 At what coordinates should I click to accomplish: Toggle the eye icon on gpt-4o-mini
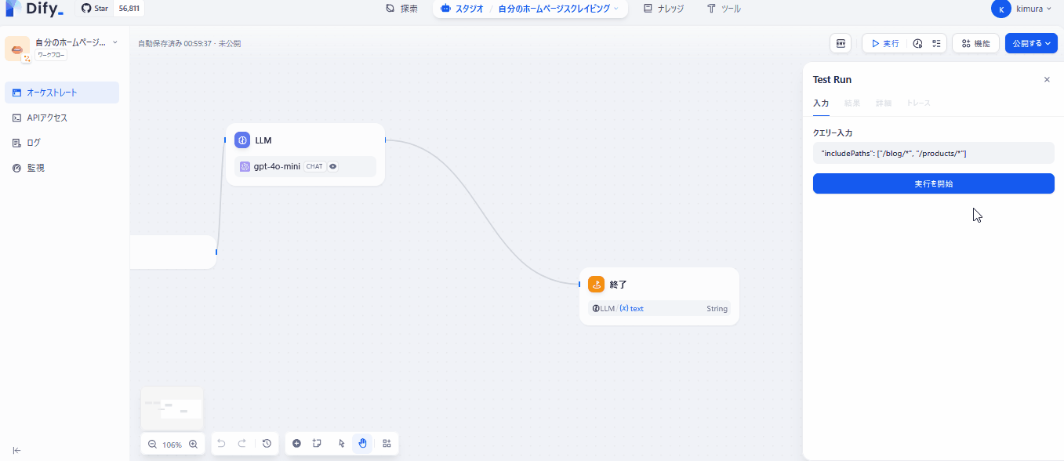point(332,166)
